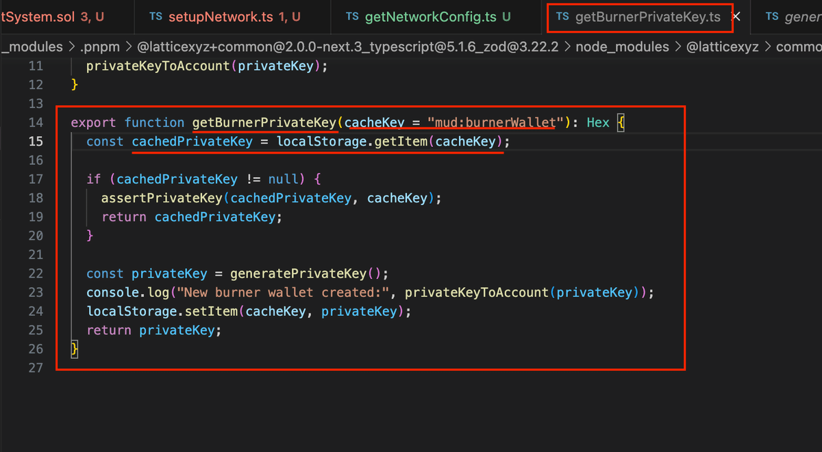Image resolution: width=822 pixels, height=452 pixels.
Task: Close the getBurnerPrivateKey.ts tab
Action: (x=736, y=16)
